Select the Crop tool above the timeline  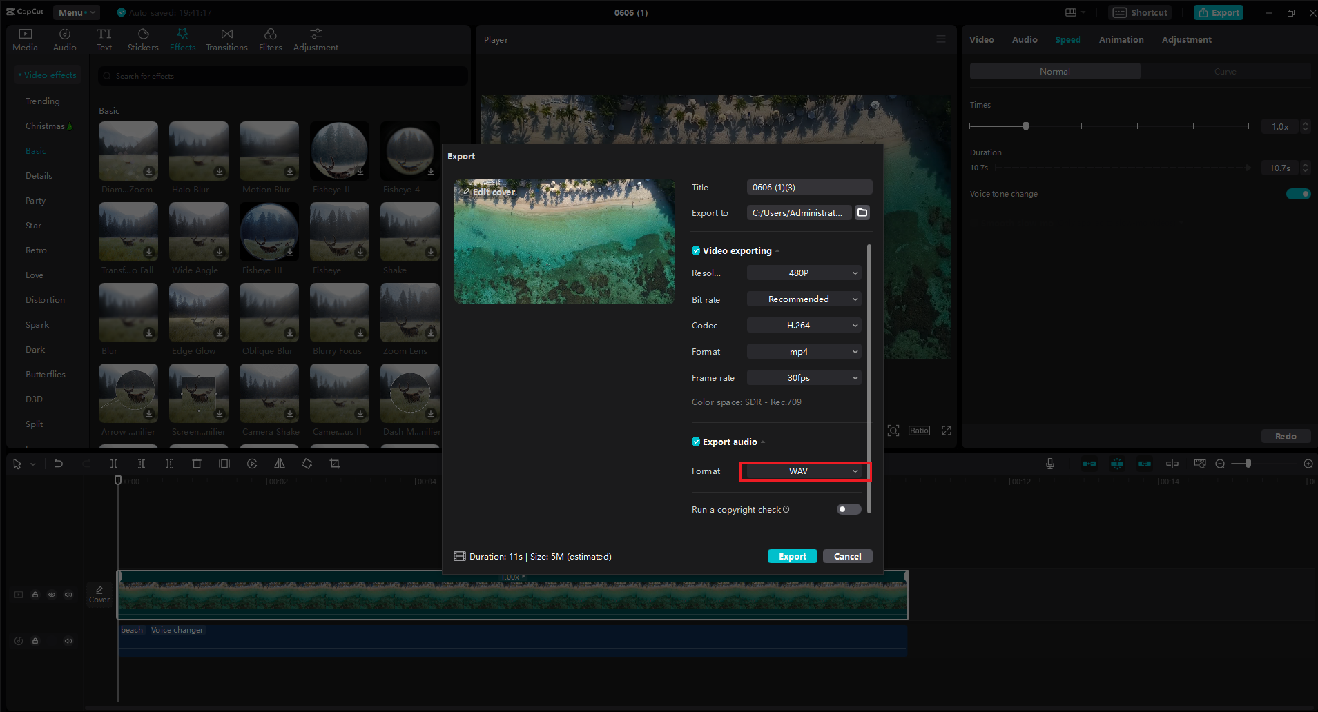point(334,463)
